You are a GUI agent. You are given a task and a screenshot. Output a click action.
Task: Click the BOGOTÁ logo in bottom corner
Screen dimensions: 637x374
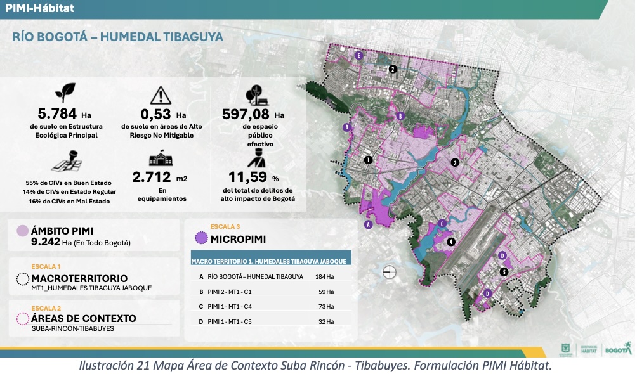pyautogui.click(x=618, y=349)
